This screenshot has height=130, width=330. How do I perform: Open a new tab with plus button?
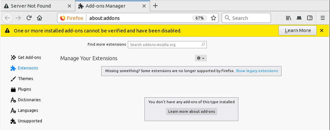pyautogui.click(x=155, y=6)
